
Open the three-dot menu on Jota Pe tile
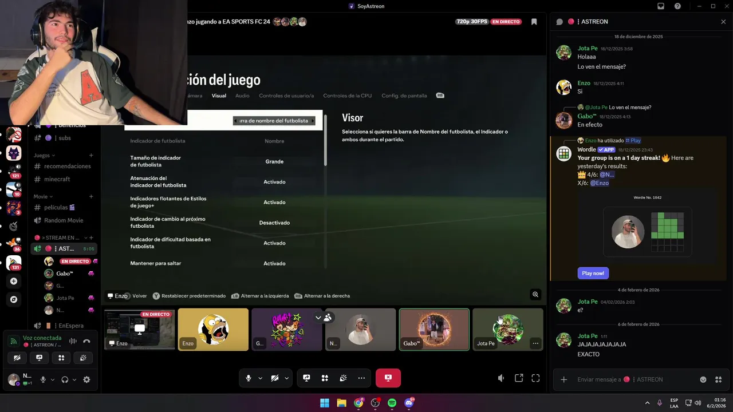pos(535,343)
